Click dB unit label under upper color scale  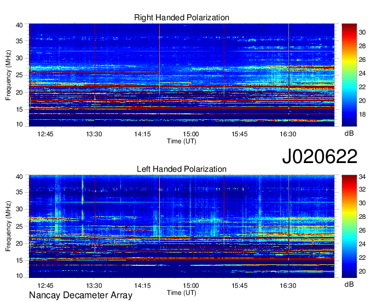pyautogui.click(x=349, y=133)
